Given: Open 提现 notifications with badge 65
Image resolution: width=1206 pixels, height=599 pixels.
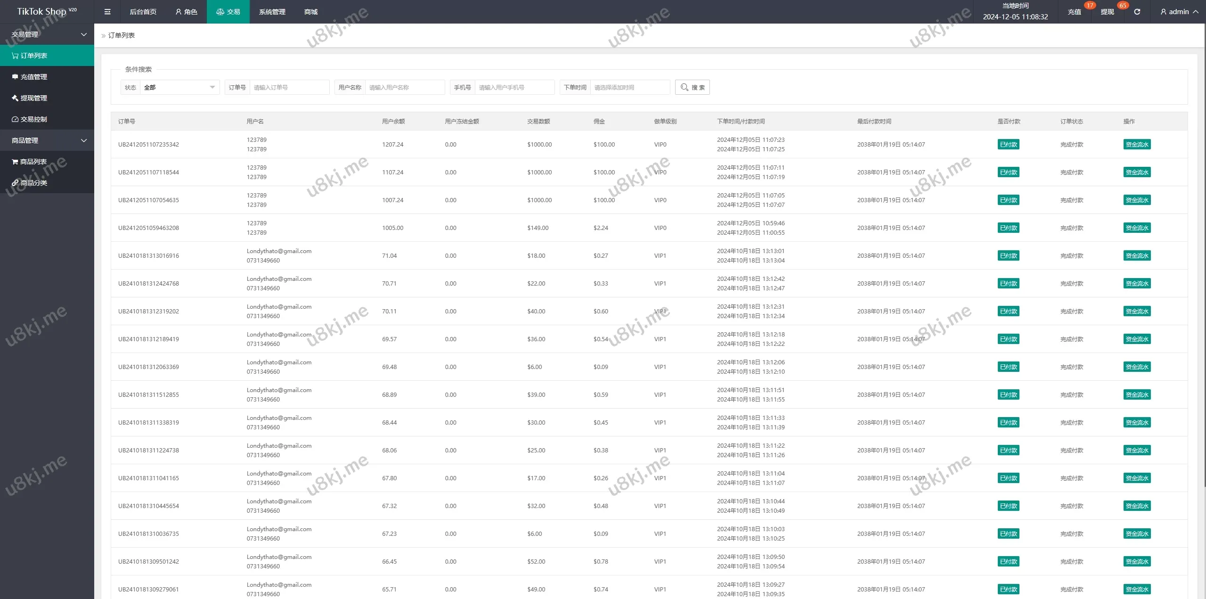Looking at the screenshot, I should point(1107,12).
